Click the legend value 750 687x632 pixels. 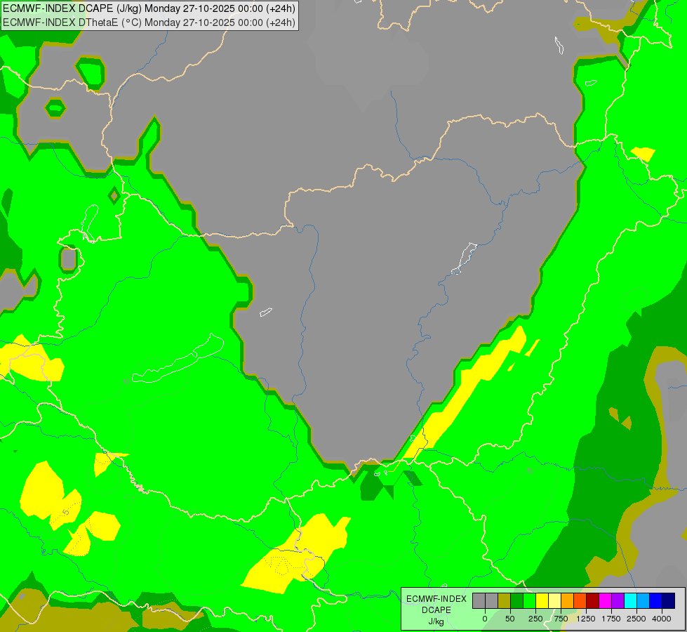click(561, 619)
